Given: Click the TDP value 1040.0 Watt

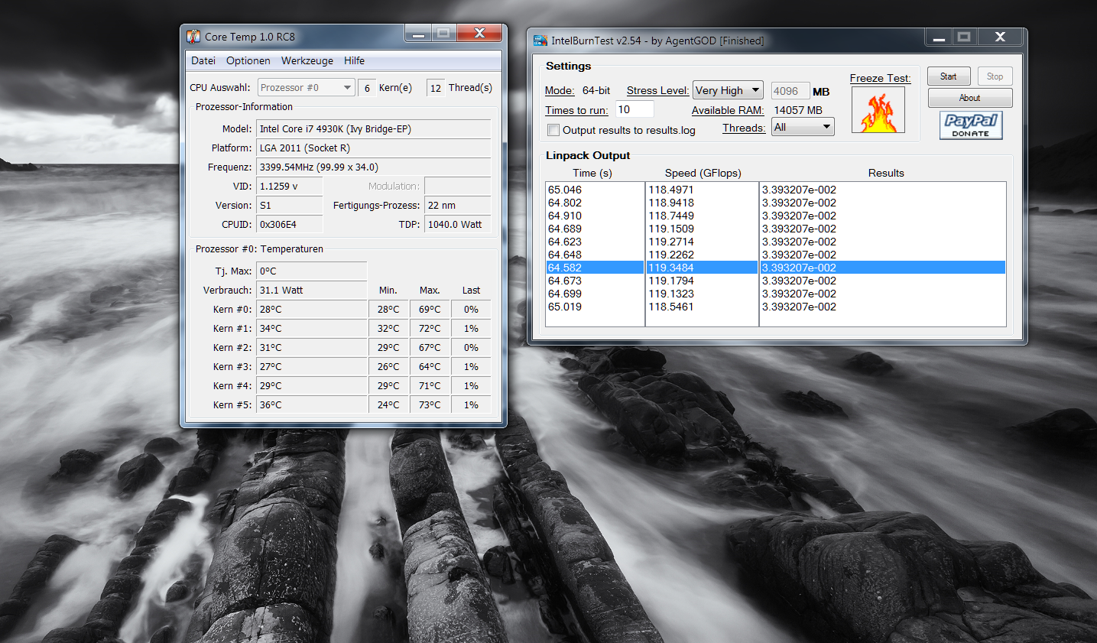Looking at the screenshot, I should click(457, 225).
